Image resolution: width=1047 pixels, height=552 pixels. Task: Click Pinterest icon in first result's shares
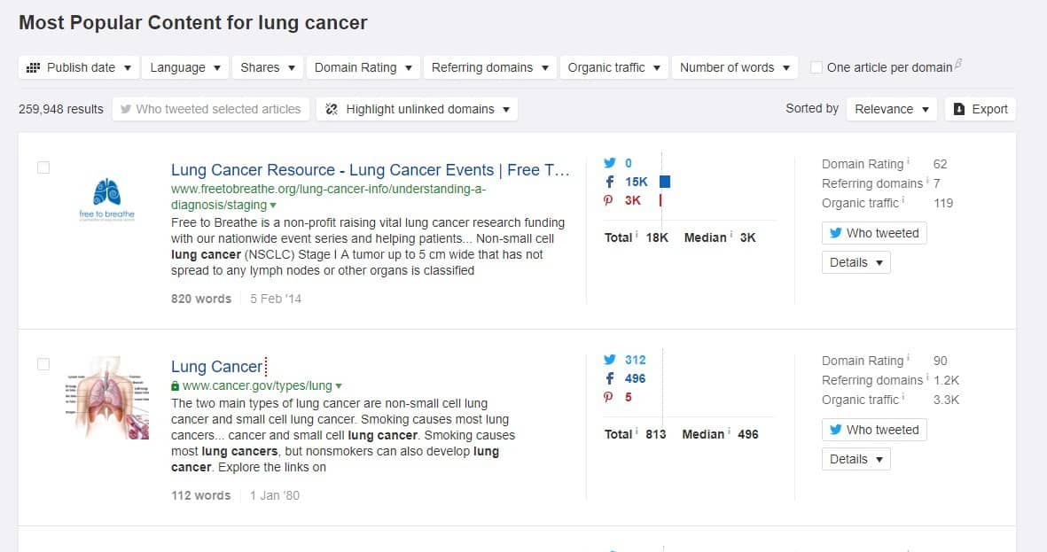pyautogui.click(x=609, y=200)
